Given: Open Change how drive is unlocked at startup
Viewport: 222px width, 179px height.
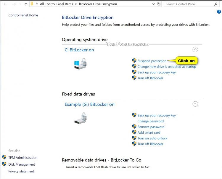Looking at the screenshot, I should click(x=167, y=67).
